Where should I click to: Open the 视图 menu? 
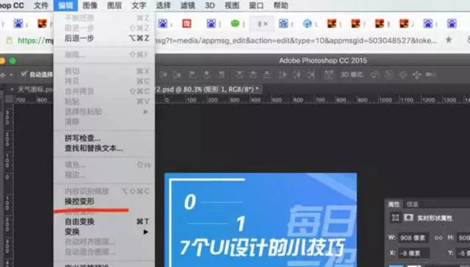point(232,5)
